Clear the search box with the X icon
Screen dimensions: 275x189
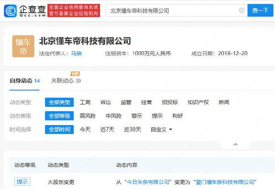point(242,10)
